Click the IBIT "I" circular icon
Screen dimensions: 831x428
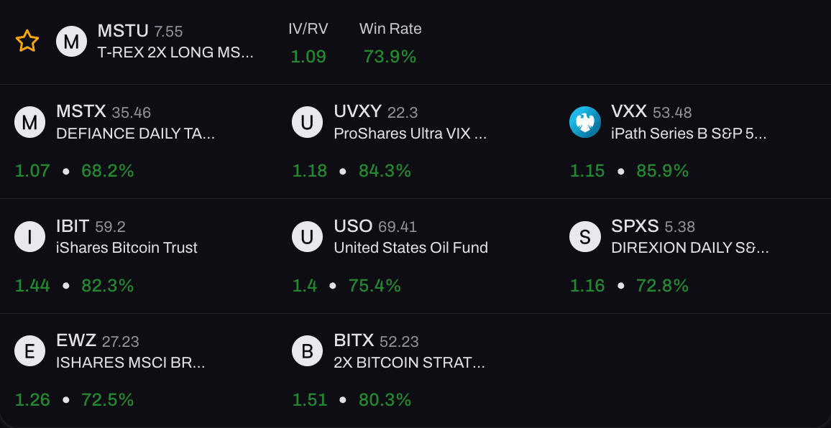pos(29,236)
